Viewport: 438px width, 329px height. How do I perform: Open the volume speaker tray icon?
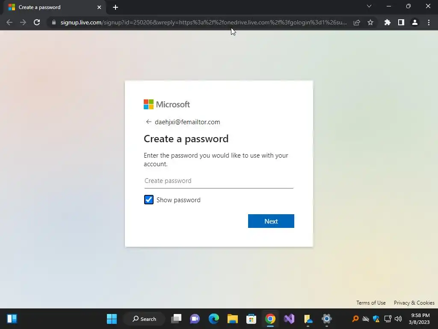[x=398, y=319]
